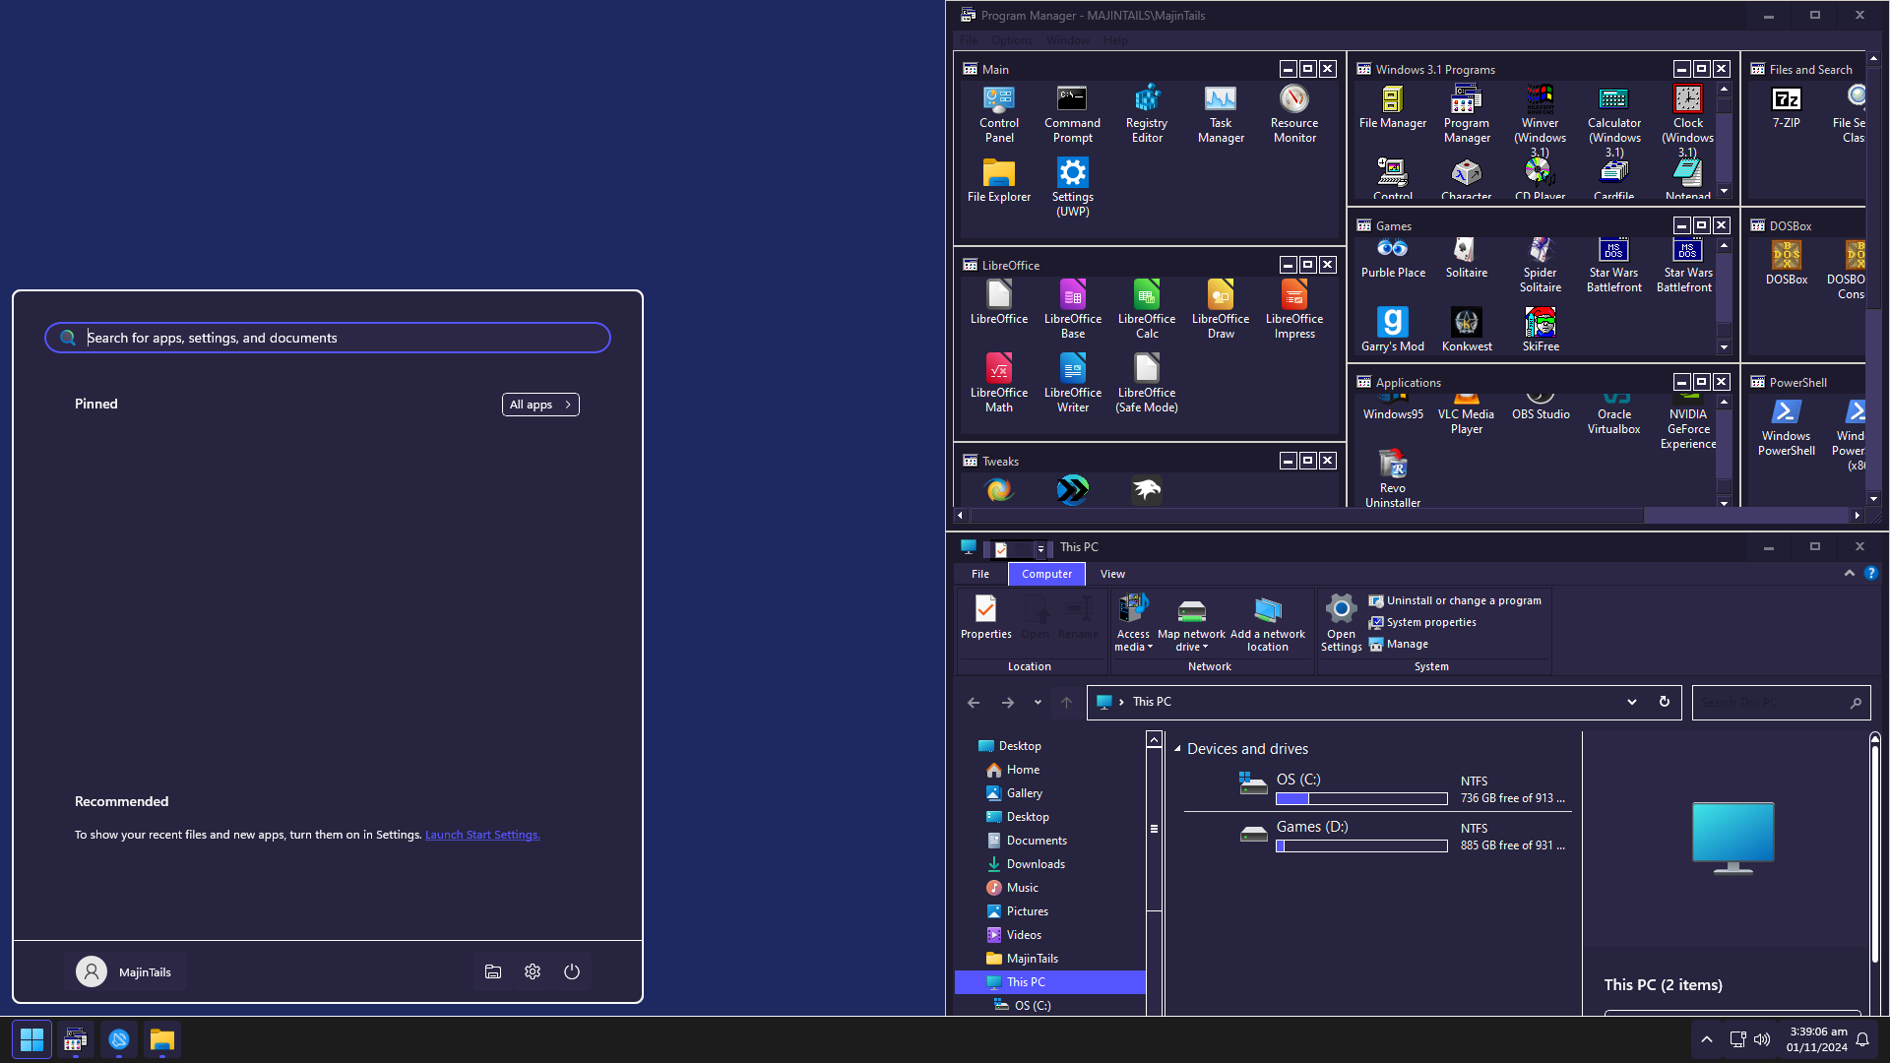Click Map network drive in ribbon
The width and height of the screenshot is (1890, 1063).
pos(1191,624)
